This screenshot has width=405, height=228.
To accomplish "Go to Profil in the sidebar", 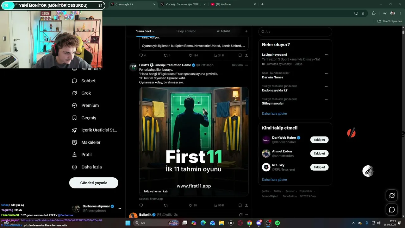I will (x=82, y=155).
